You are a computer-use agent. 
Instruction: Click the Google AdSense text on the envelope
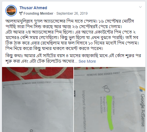click(143, 110)
